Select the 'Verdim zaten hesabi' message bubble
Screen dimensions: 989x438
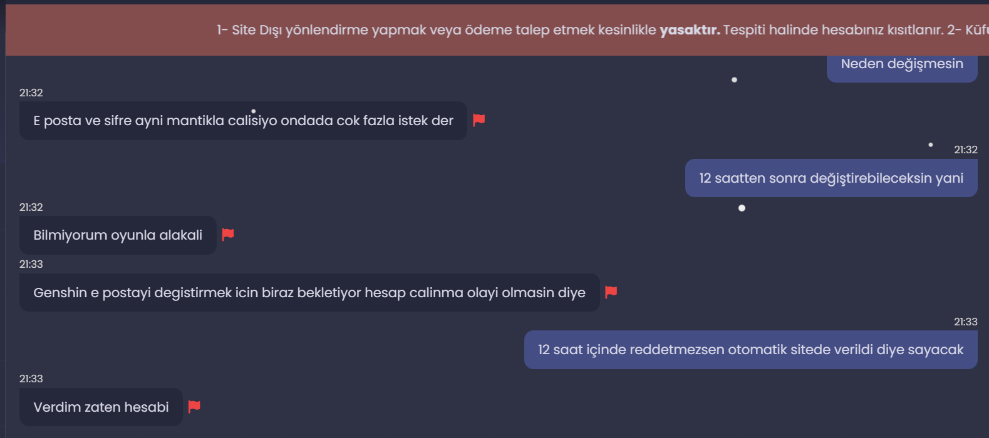click(x=101, y=407)
